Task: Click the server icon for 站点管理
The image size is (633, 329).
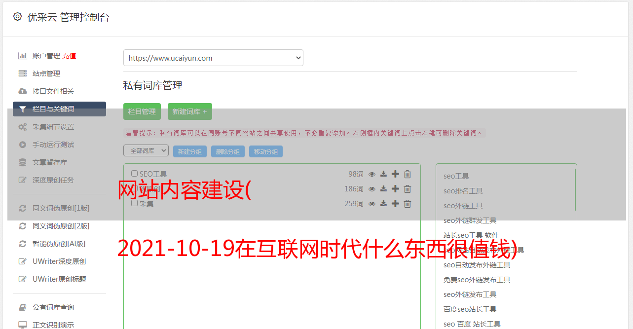Action: point(22,73)
